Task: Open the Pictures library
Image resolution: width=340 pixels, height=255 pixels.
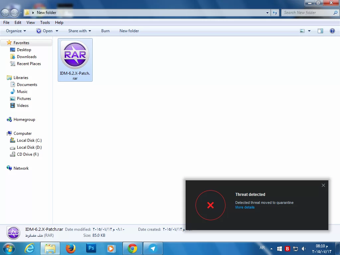Action: tap(24, 98)
